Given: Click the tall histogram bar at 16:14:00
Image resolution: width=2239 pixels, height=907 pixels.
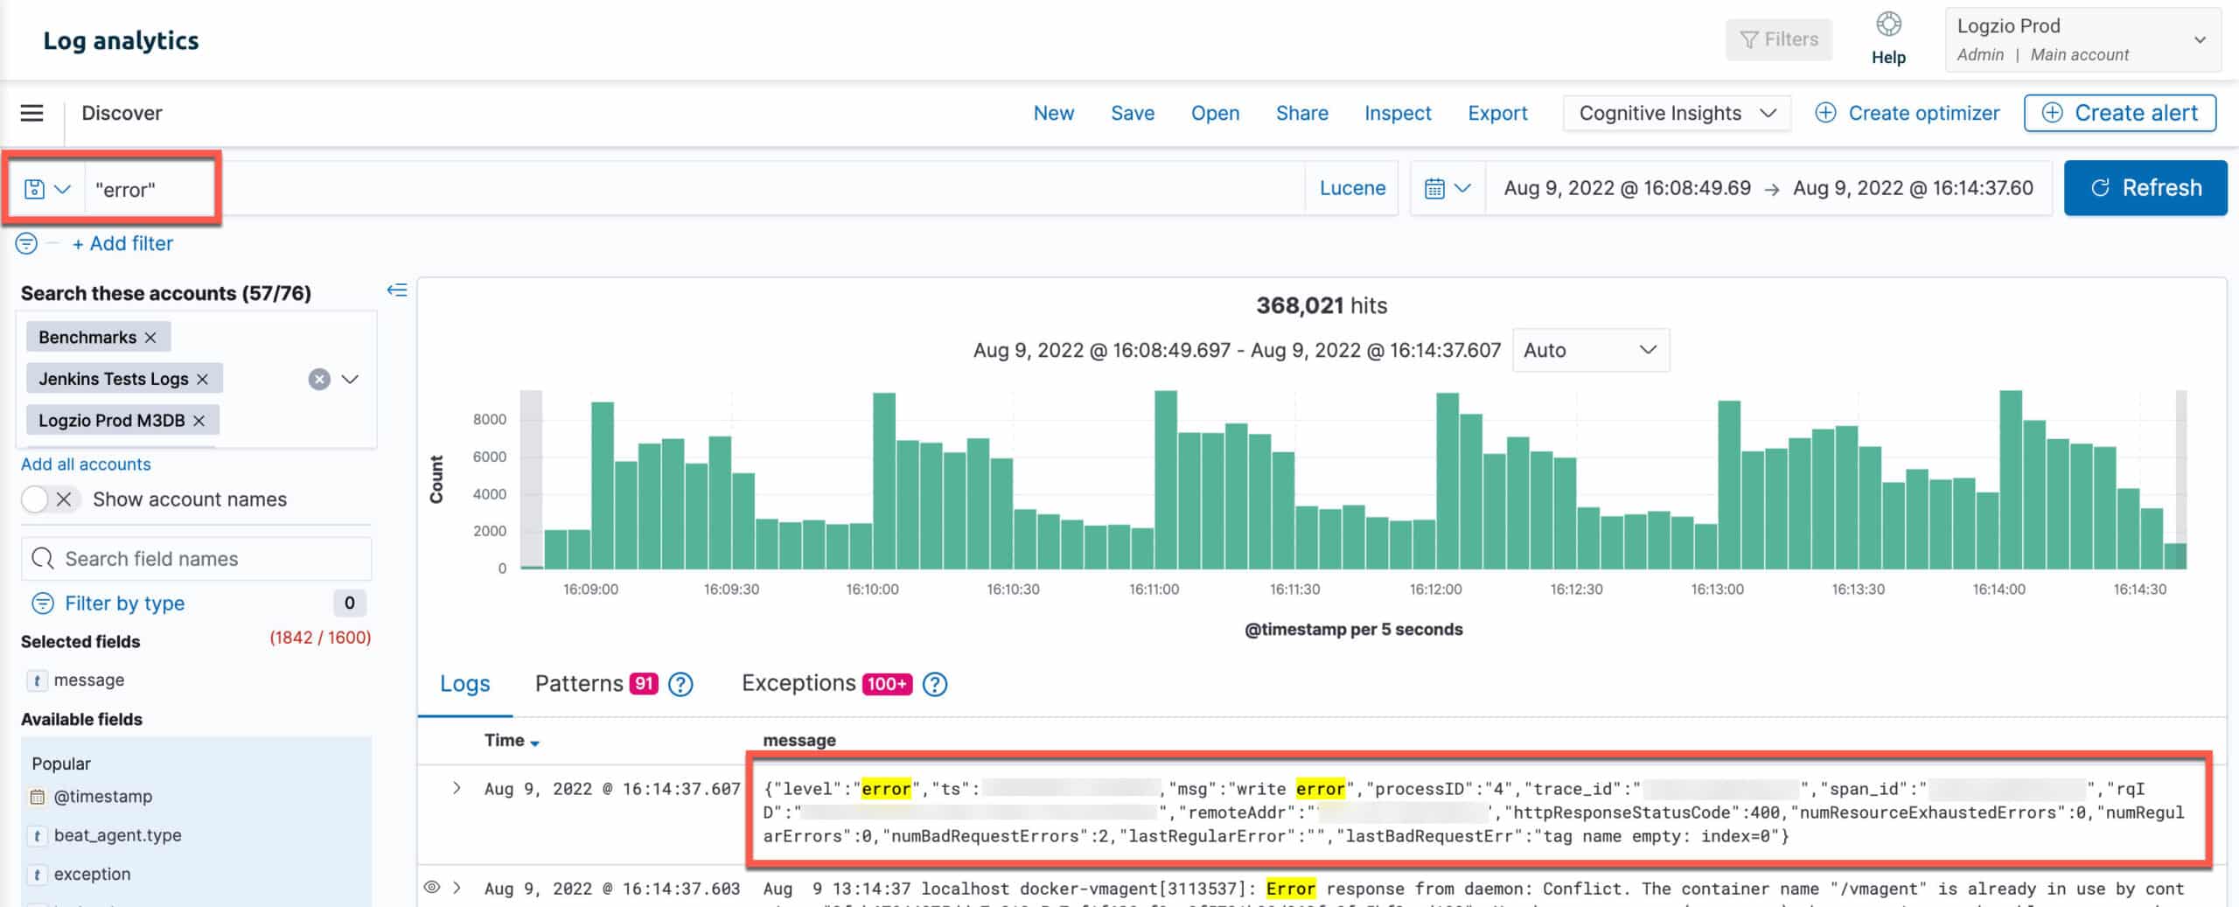Looking at the screenshot, I should 2011,479.
